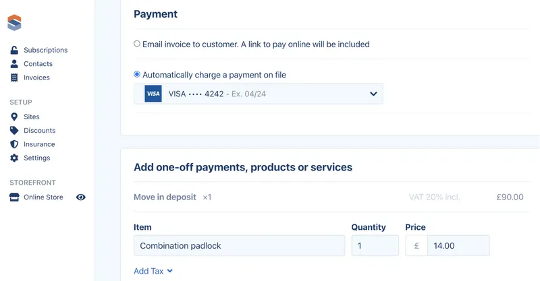The image size is (540, 281).
Task: Click the app logo in the sidebar
Action: click(14, 23)
